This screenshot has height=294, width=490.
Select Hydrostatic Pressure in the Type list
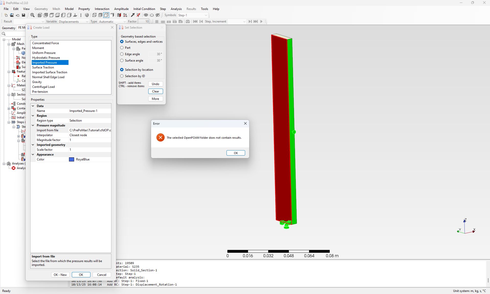(46, 58)
